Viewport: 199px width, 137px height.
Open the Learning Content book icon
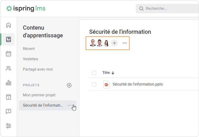(x=8, y=39)
